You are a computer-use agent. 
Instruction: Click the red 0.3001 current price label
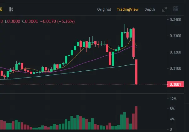[175, 84]
